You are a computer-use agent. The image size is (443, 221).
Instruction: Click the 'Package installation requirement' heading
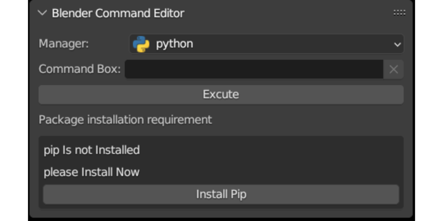(x=125, y=120)
